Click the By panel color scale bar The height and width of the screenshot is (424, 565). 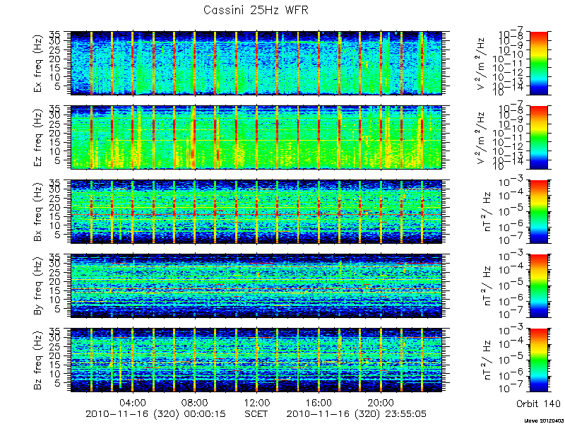[538, 286]
